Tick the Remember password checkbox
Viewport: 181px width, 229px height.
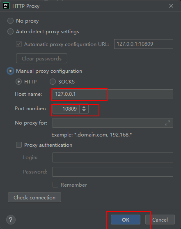point(55,185)
